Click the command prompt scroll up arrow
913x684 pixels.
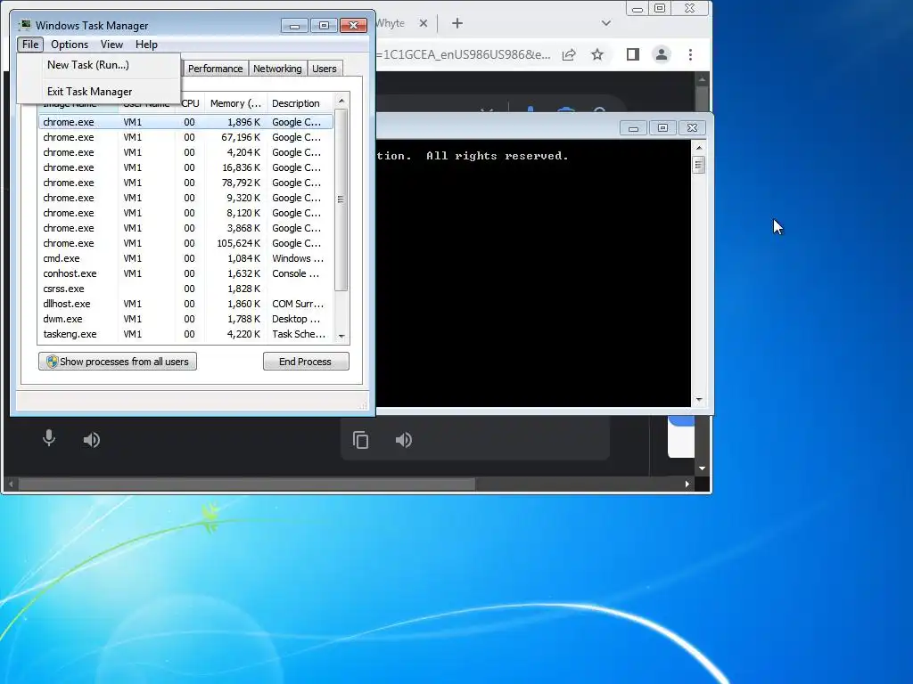[x=699, y=148]
